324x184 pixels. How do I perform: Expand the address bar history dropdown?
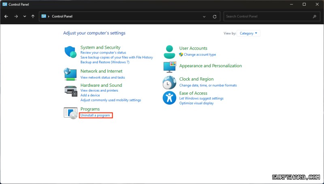pyautogui.click(x=204, y=17)
